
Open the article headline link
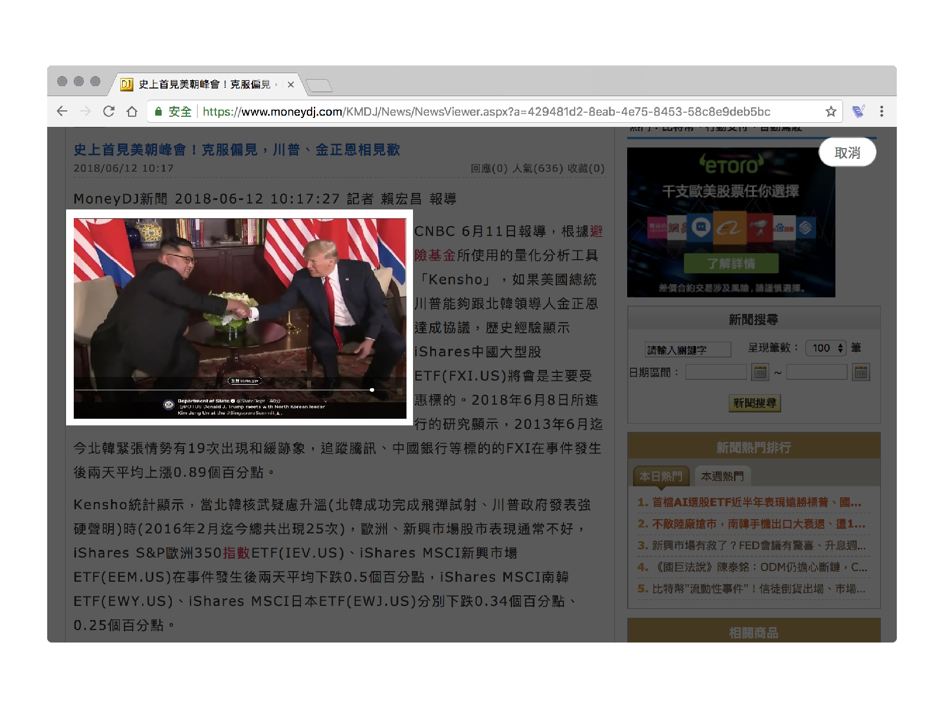[x=237, y=150]
